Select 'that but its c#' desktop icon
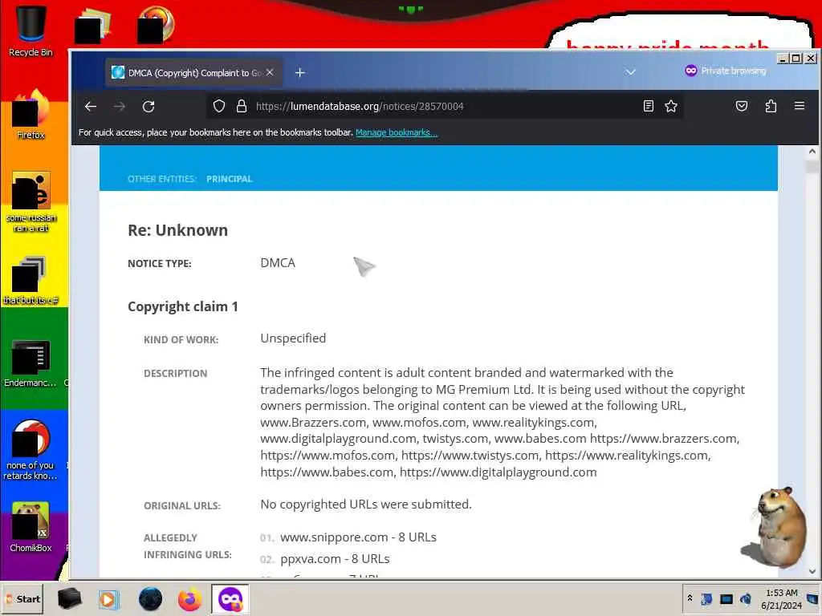Image resolution: width=822 pixels, height=616 pixels. (31, 280)
